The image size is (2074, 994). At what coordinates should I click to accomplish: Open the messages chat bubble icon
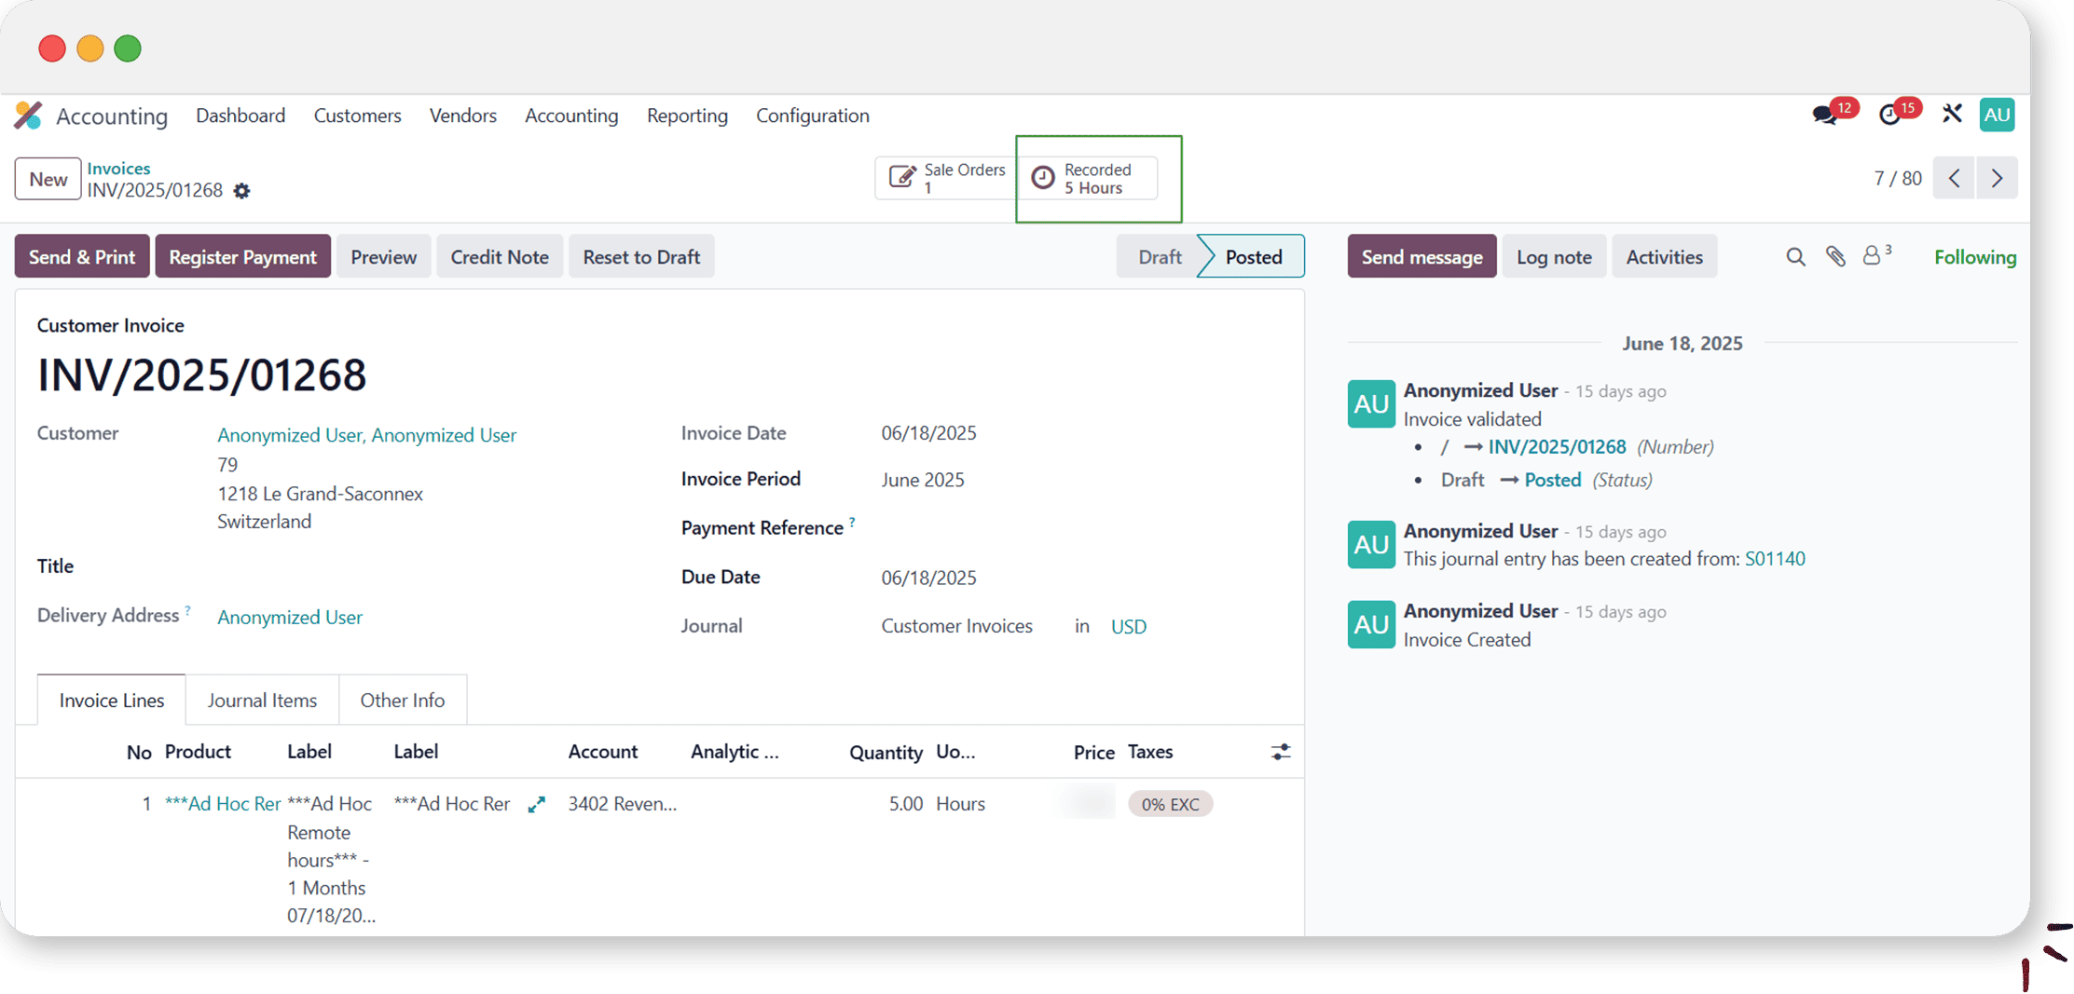(1824, 116)
